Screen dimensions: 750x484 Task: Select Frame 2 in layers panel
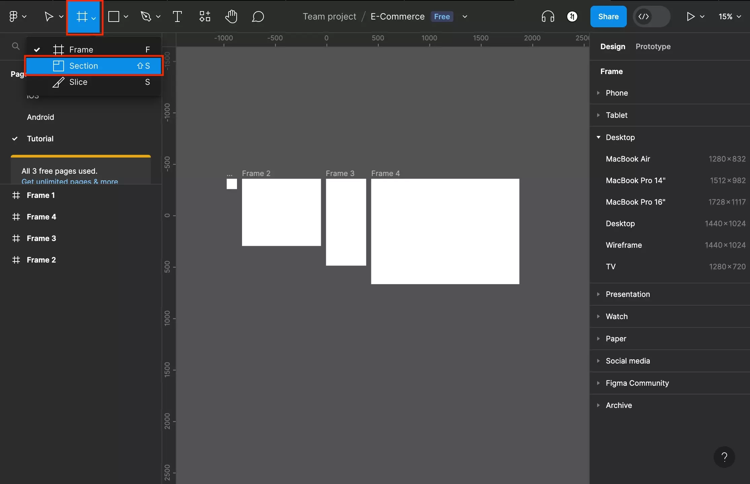[41, 260]
